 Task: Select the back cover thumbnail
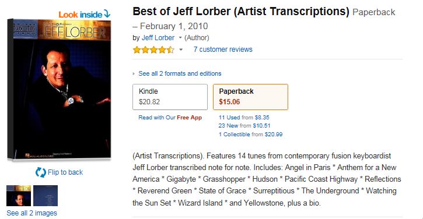[46, 196]
